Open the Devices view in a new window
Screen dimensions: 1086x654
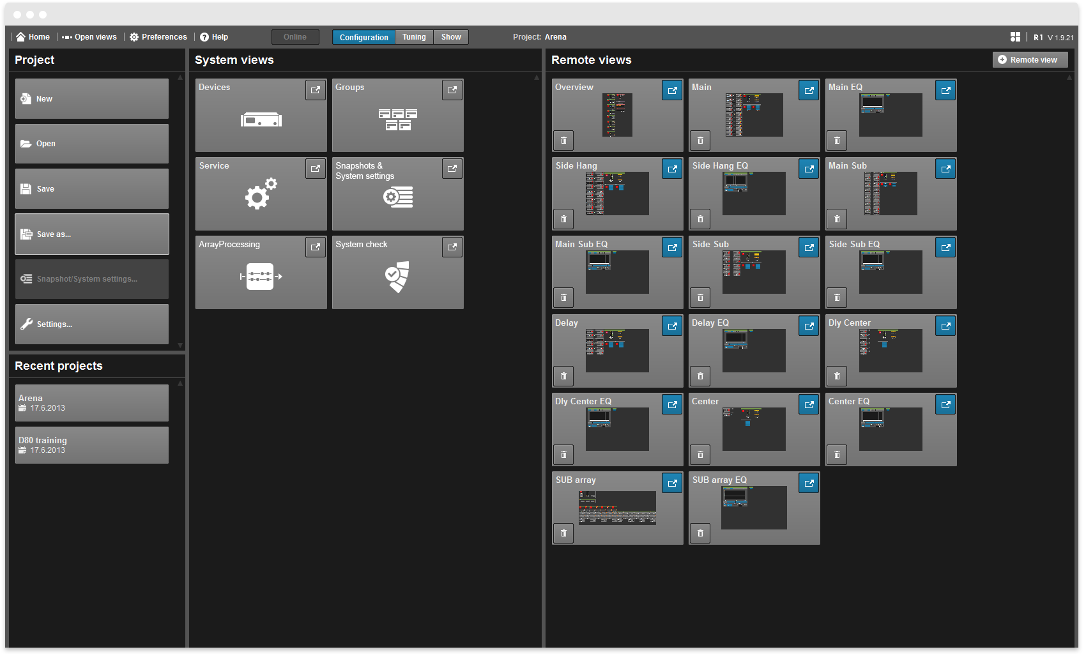click(x=316, y=90)
